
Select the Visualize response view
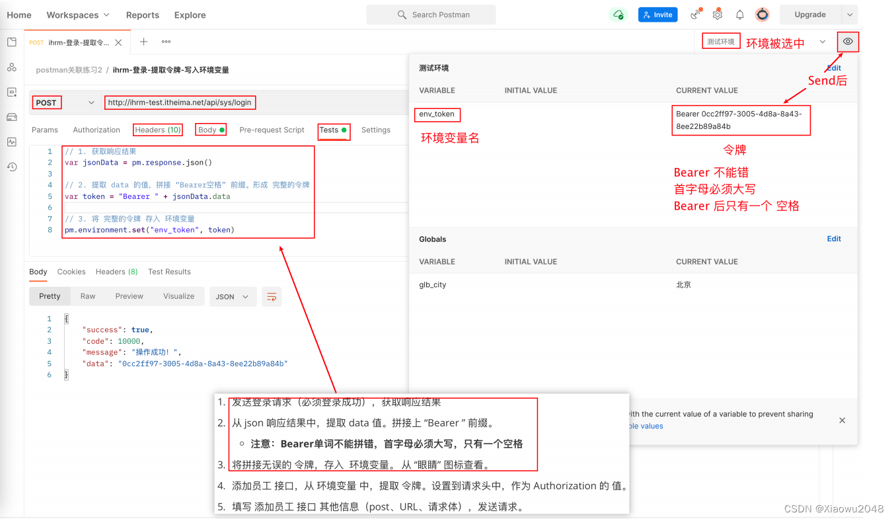point(179,296)
